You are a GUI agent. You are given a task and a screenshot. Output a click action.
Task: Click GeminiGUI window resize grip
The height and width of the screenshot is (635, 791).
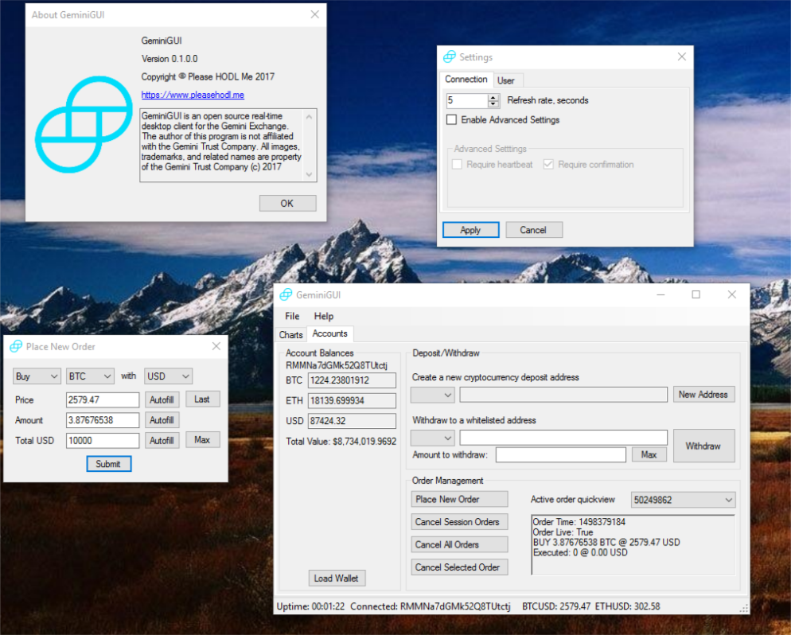pos(744,609)
